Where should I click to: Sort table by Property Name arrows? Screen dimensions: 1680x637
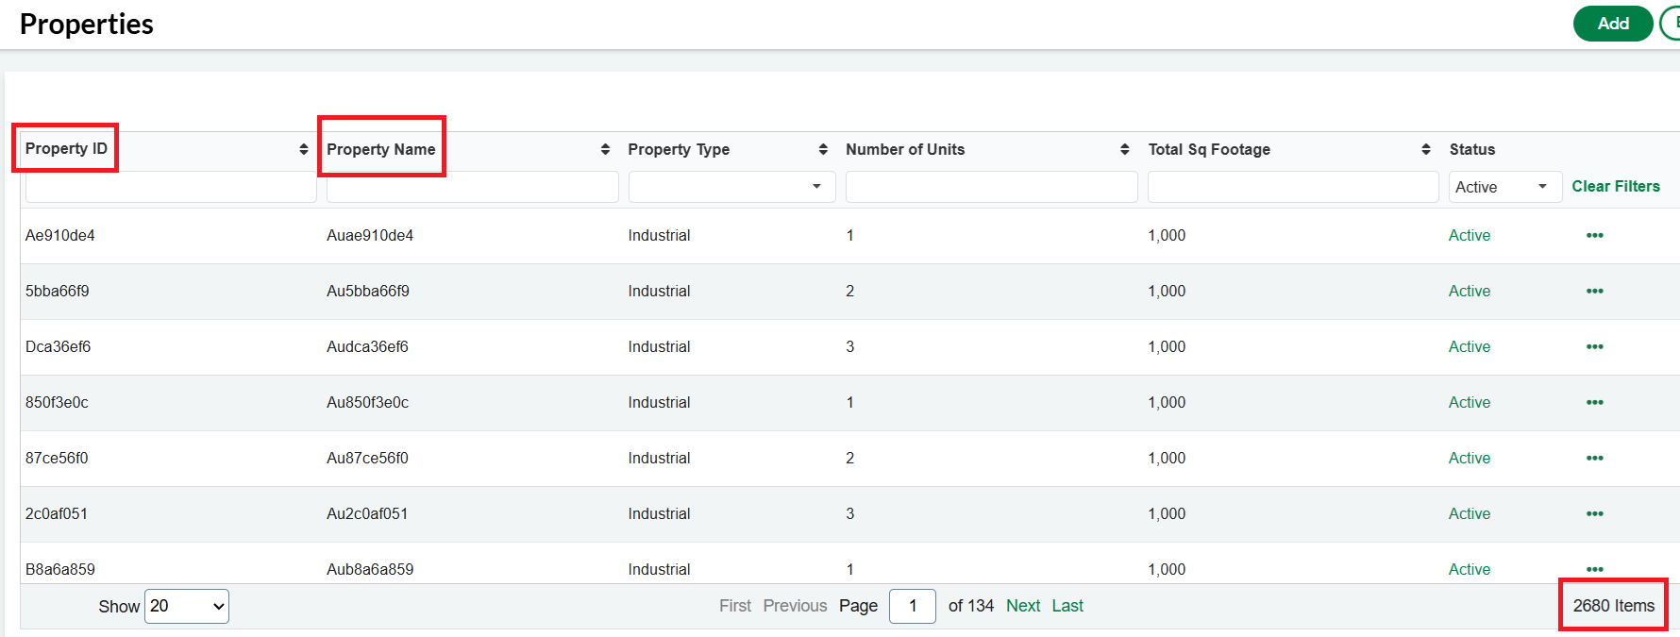605,149
